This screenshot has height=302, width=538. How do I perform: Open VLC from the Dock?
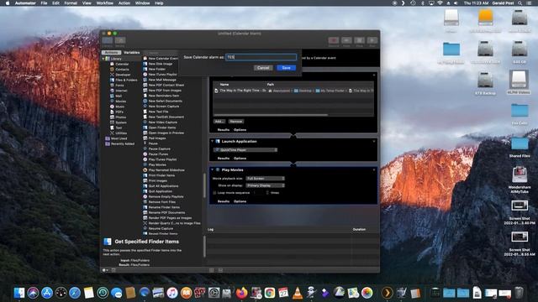pyautogui.click(x=297, y=293)
